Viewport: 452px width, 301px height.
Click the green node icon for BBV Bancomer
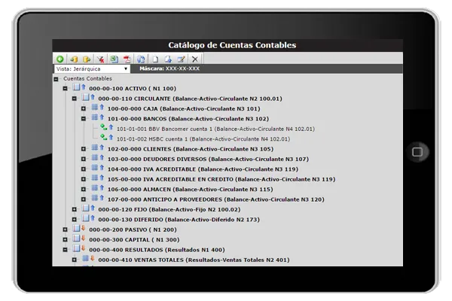coord(104,127)
